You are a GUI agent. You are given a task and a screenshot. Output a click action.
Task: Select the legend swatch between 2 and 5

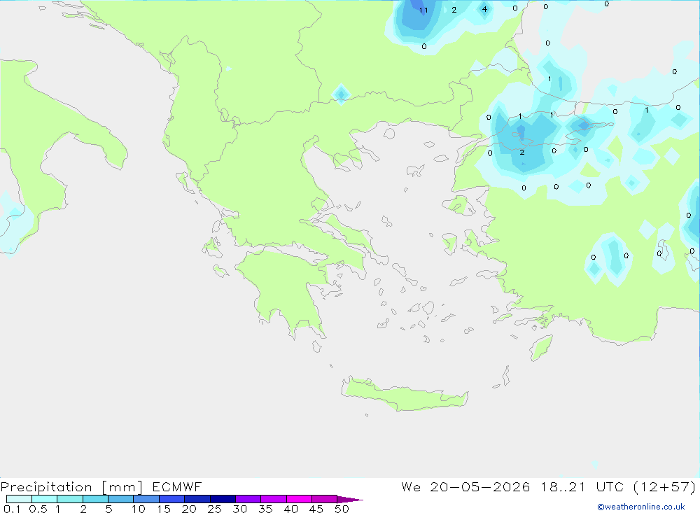(x=95, y=499)
